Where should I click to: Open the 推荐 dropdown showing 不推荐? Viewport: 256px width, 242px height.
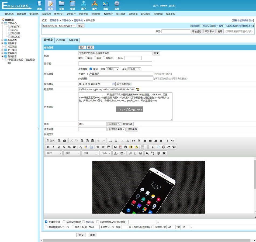[112, 69]
